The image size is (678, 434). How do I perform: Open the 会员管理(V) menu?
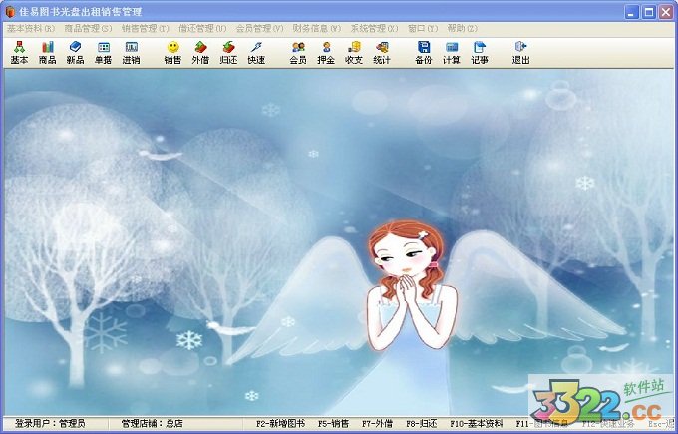259,29
